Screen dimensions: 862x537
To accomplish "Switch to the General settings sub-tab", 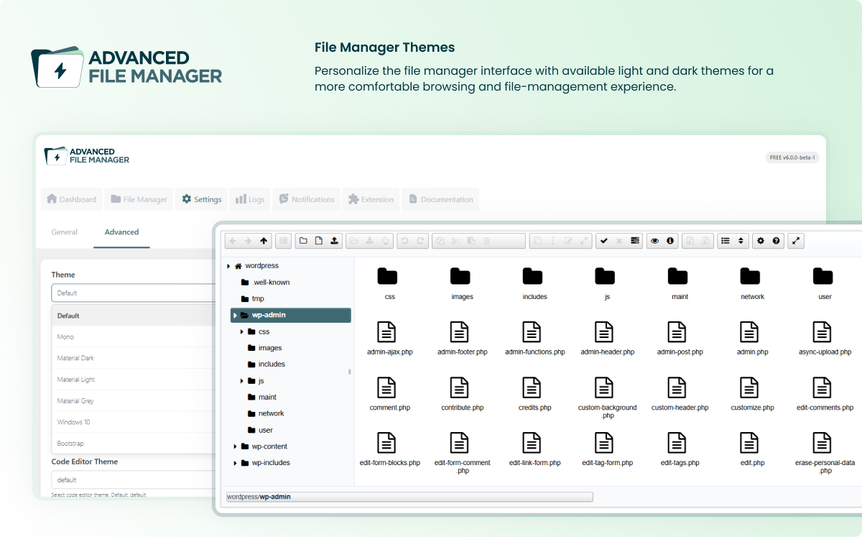I will tap(65, 232).
